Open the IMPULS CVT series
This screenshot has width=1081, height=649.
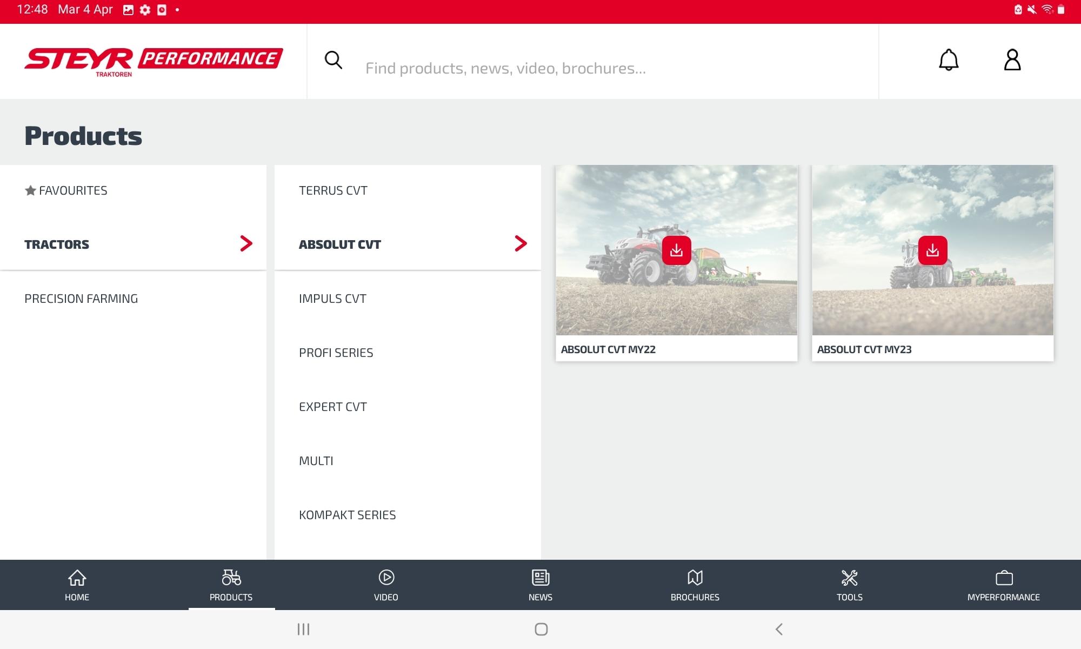click(408, 299)
